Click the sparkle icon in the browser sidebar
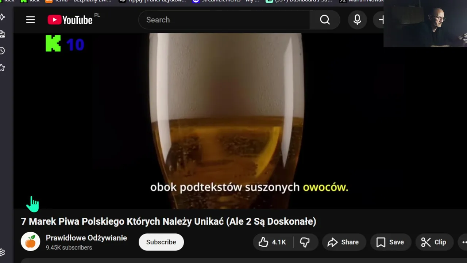The height and width of the screenshot is (263, 467). pos(2,17)
